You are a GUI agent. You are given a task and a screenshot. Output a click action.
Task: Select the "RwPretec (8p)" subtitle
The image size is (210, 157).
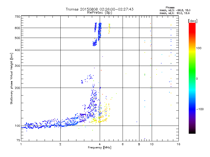[99, 13]
